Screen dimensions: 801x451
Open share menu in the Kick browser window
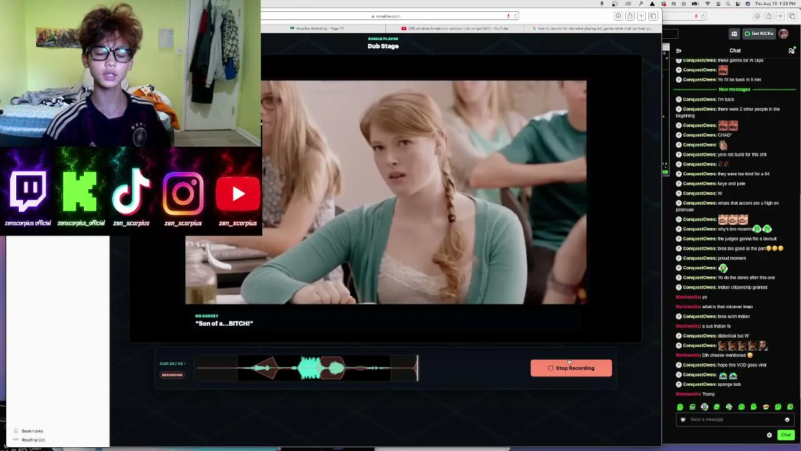769,16
